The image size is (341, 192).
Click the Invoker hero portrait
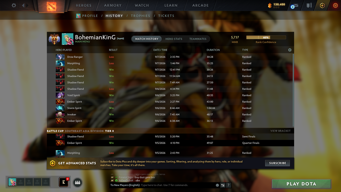pos(60,114)
